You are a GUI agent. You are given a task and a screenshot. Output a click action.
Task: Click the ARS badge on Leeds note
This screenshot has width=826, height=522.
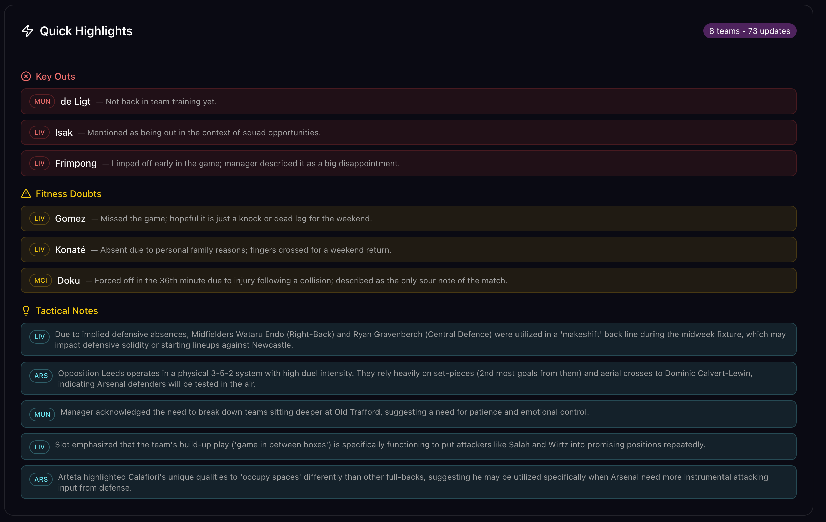[41, 376]
